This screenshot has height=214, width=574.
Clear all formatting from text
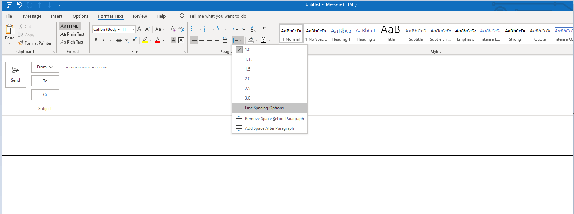173,29
